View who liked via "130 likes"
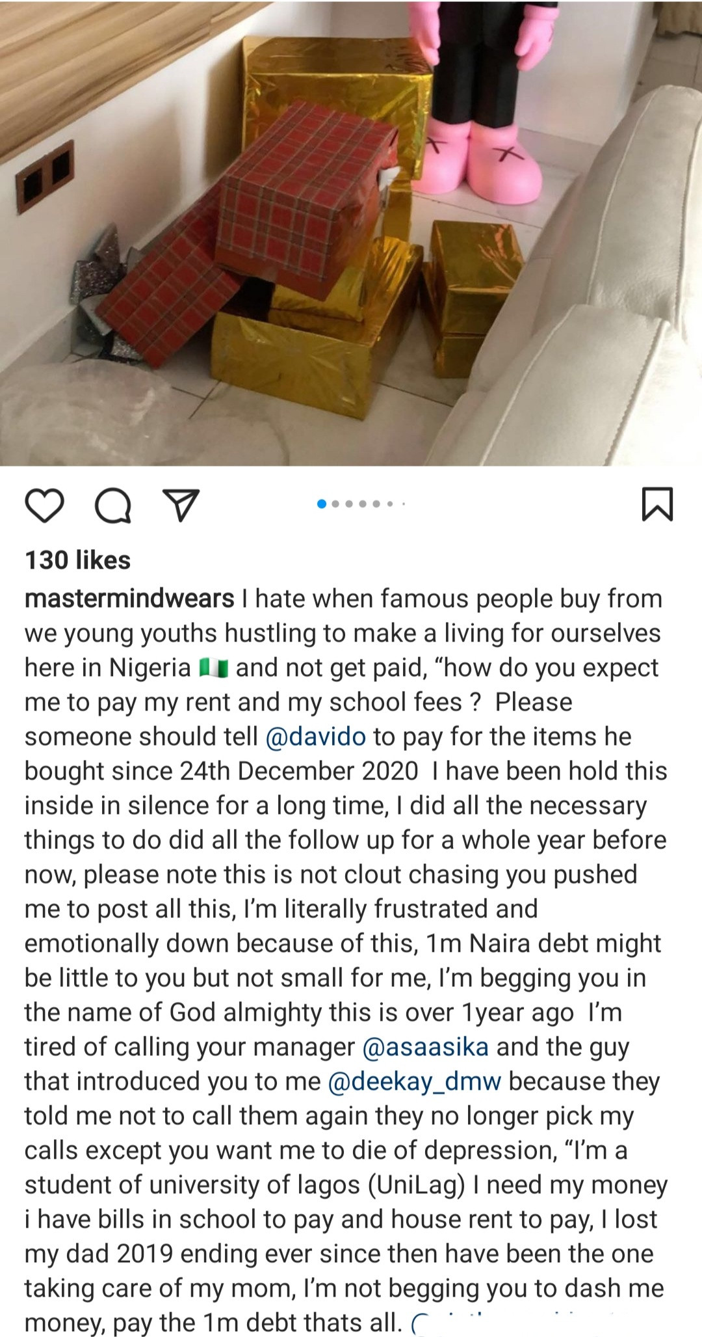 pyautogui.click(x=77, y=560)
